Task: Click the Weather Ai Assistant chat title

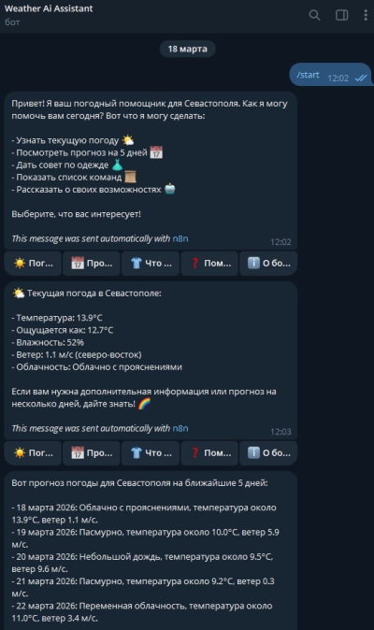Action: (49, 8)
